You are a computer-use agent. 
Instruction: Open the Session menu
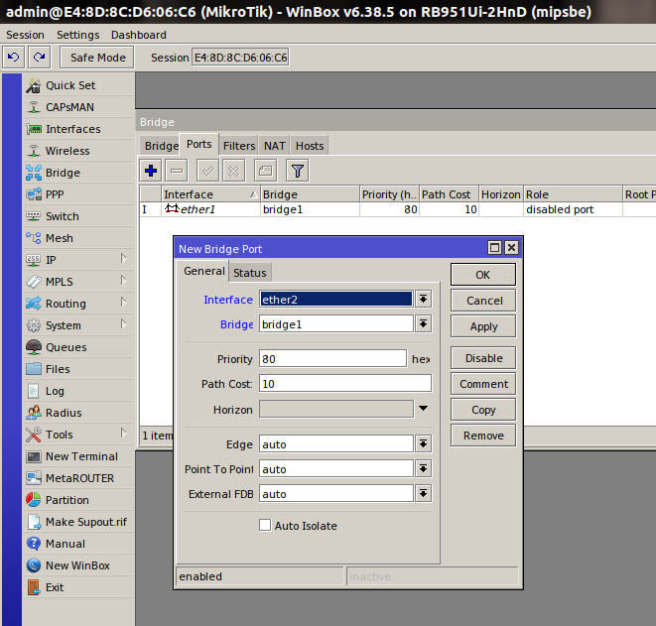25,35
